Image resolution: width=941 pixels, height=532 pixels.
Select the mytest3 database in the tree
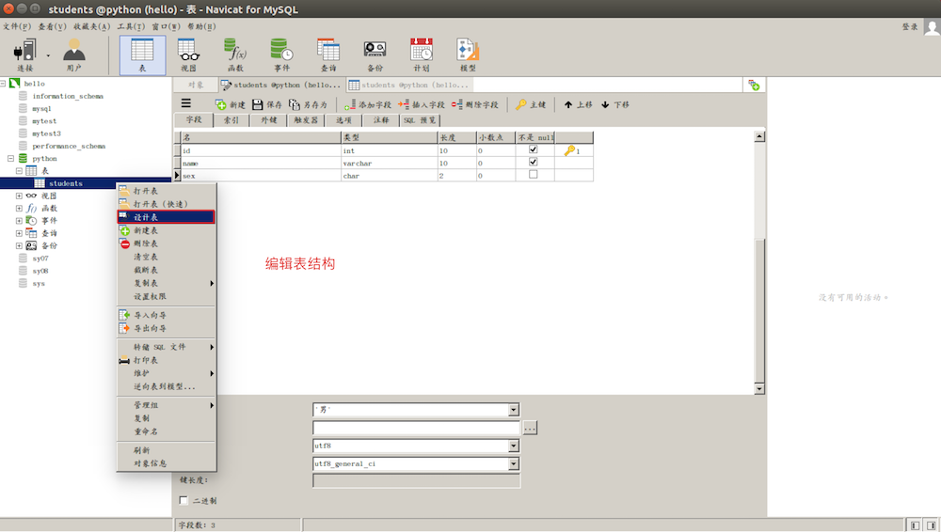coord(46,133)
